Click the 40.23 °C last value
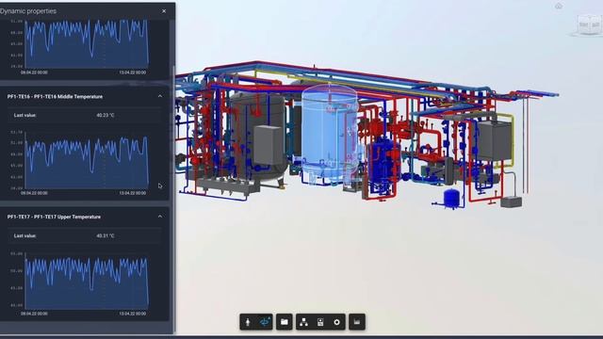The image size is (603, 339). tap(106, 115)
